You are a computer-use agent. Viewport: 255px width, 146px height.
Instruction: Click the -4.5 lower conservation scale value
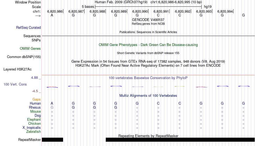coord(35,91)
